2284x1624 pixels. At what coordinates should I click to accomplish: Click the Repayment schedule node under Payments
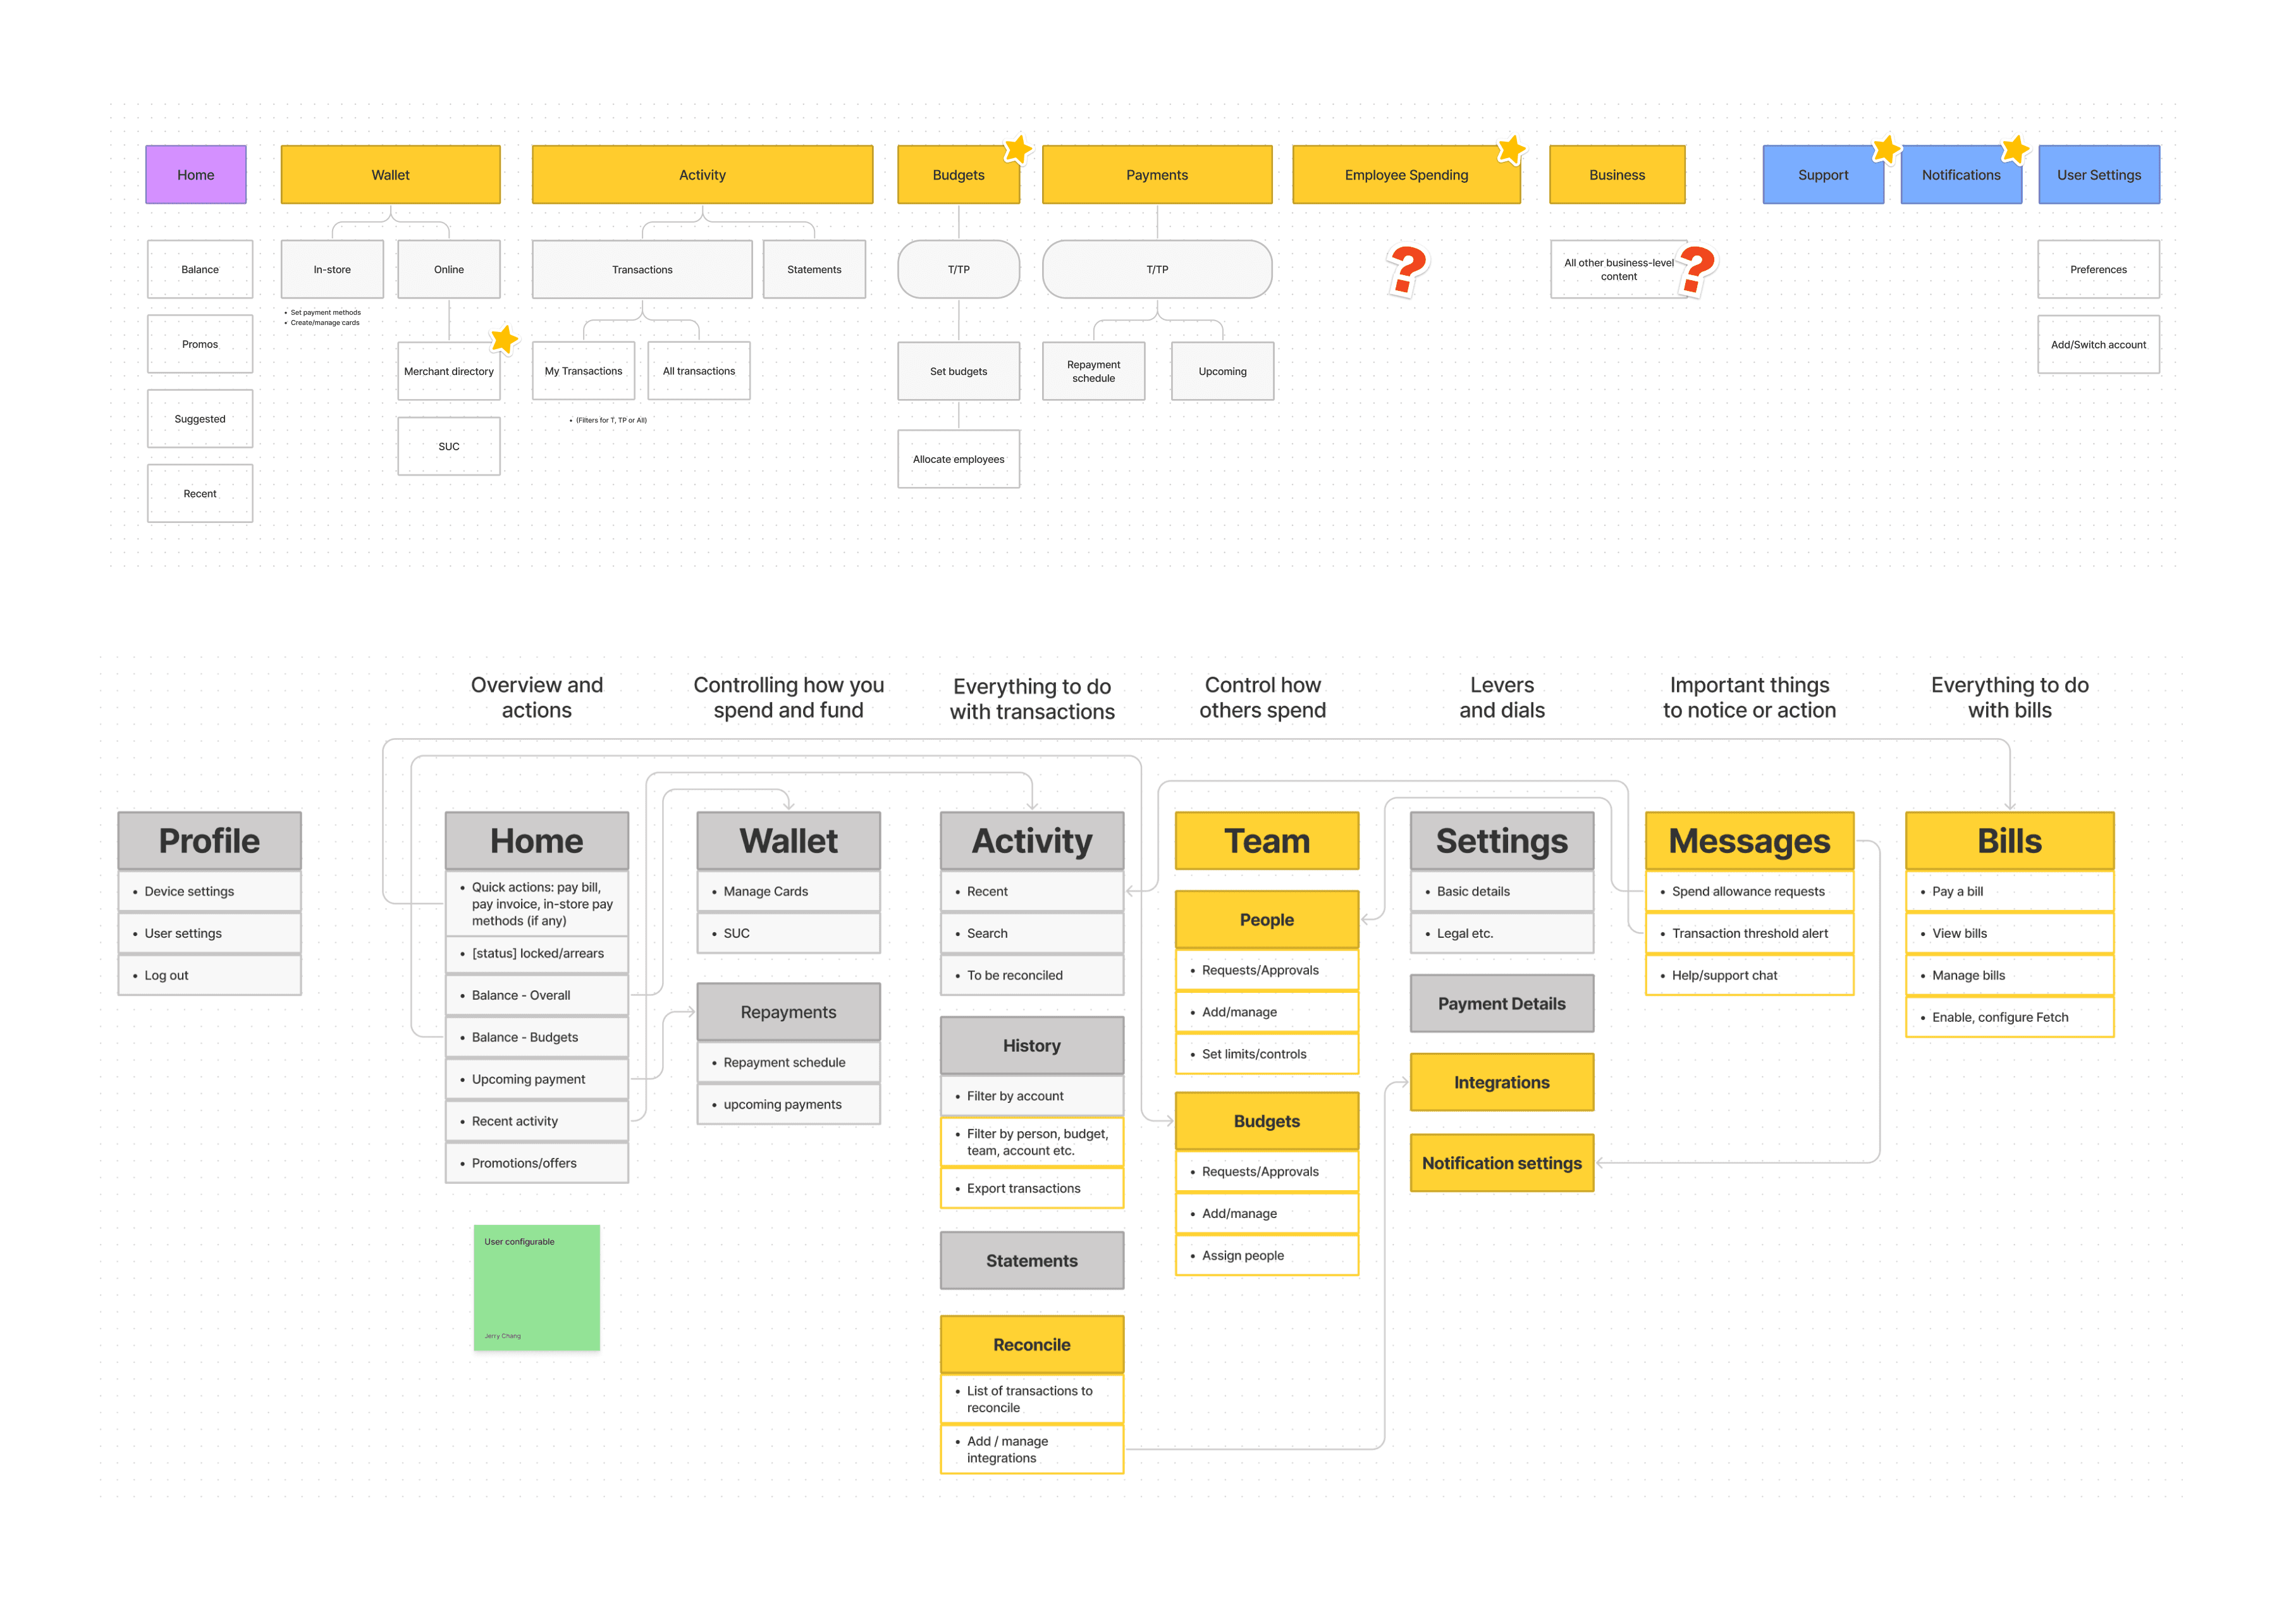click(1093, 371)
